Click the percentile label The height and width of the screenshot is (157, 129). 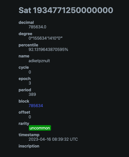28,45
